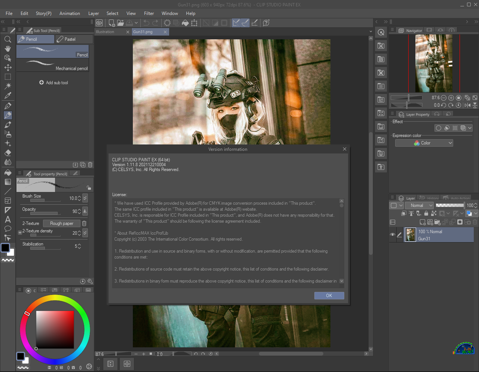
Task: Choose the Magnifying glass zoom tool
Action: pos(7,39)
